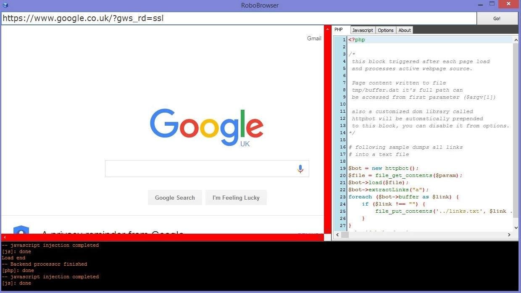Click the right arrow of the horizontal editor scrollbar

tap(510, 235)
